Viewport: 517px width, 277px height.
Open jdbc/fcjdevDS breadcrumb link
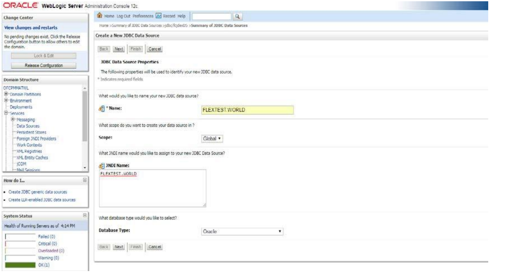[176, 26]
